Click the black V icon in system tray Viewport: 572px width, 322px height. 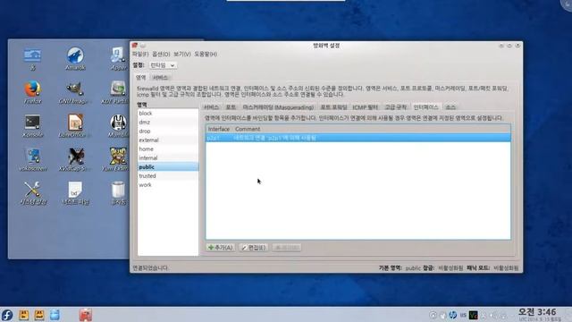coord(473,315)
